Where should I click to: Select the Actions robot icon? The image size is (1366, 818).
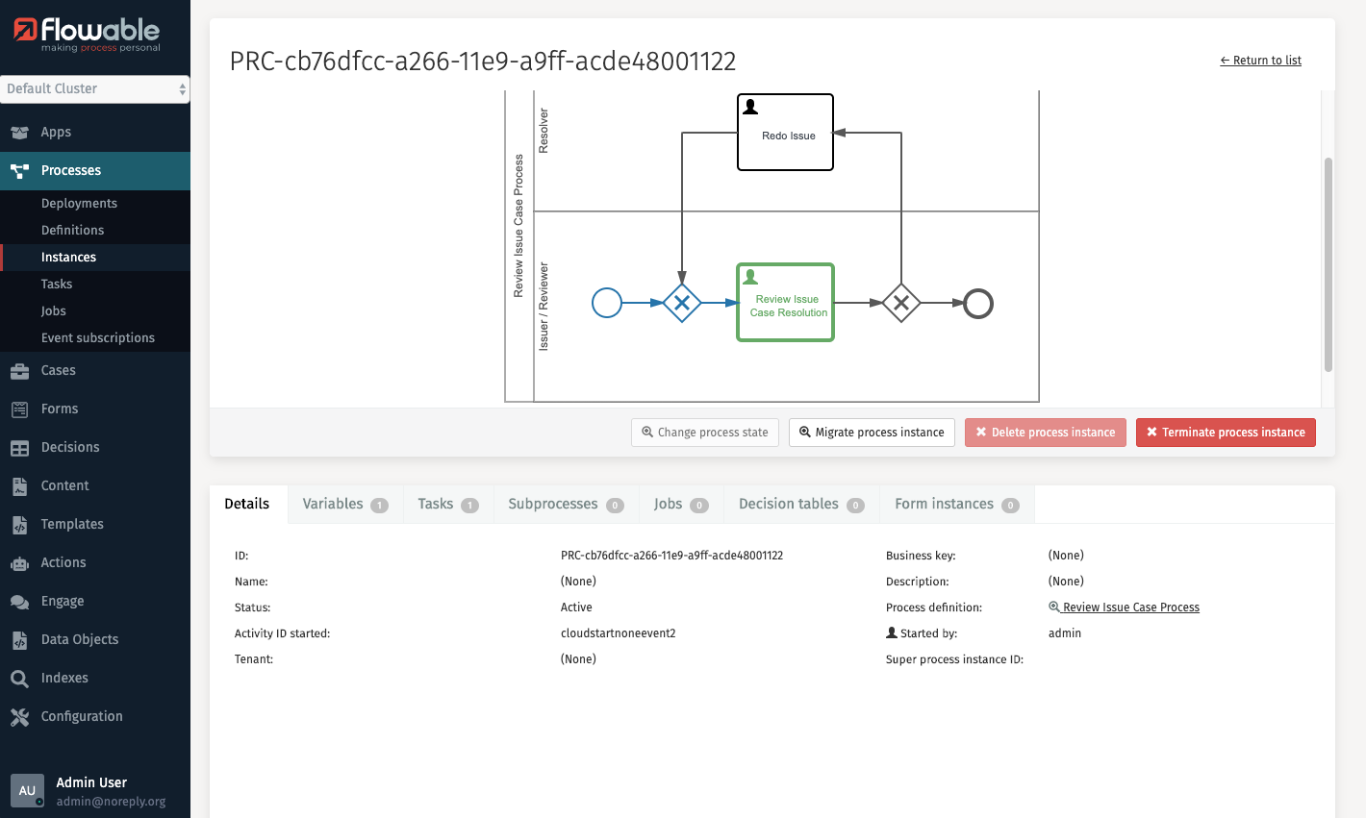coord(19,563)
